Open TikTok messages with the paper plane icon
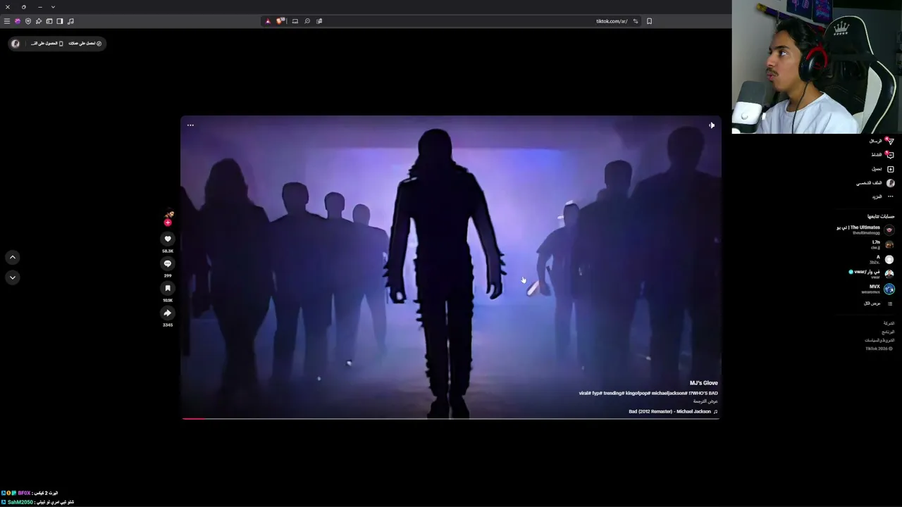Image resolution: width=902 pixels, height=507 pixels. 890,141
